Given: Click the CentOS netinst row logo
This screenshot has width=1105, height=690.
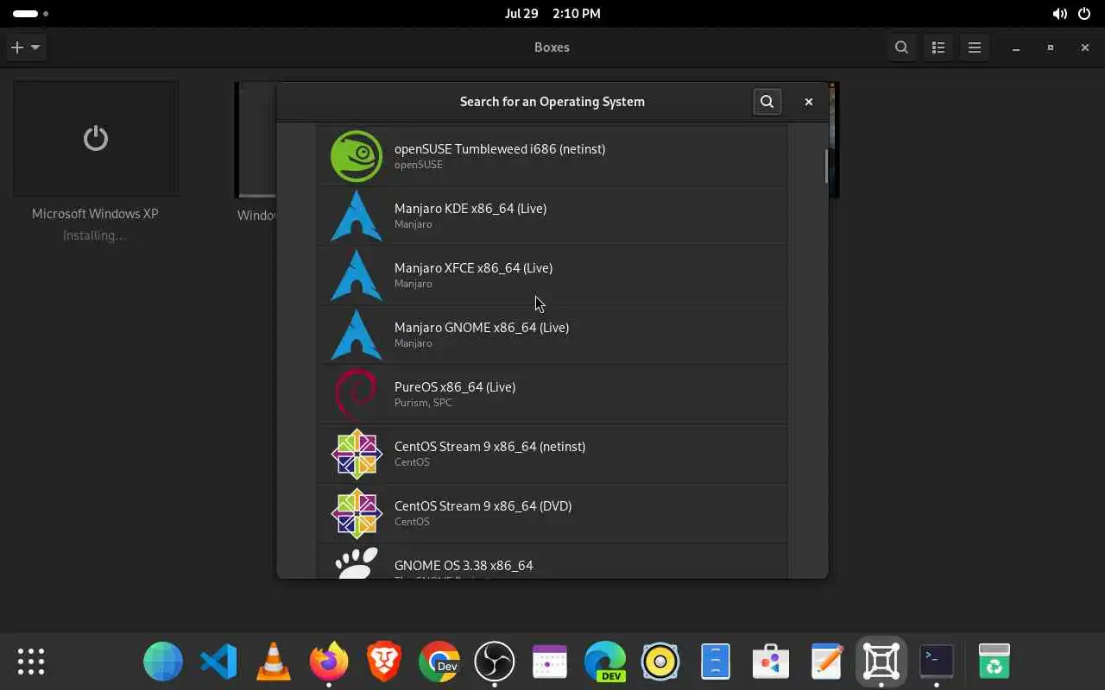Looking at the screenshot, I should point(357,454).
